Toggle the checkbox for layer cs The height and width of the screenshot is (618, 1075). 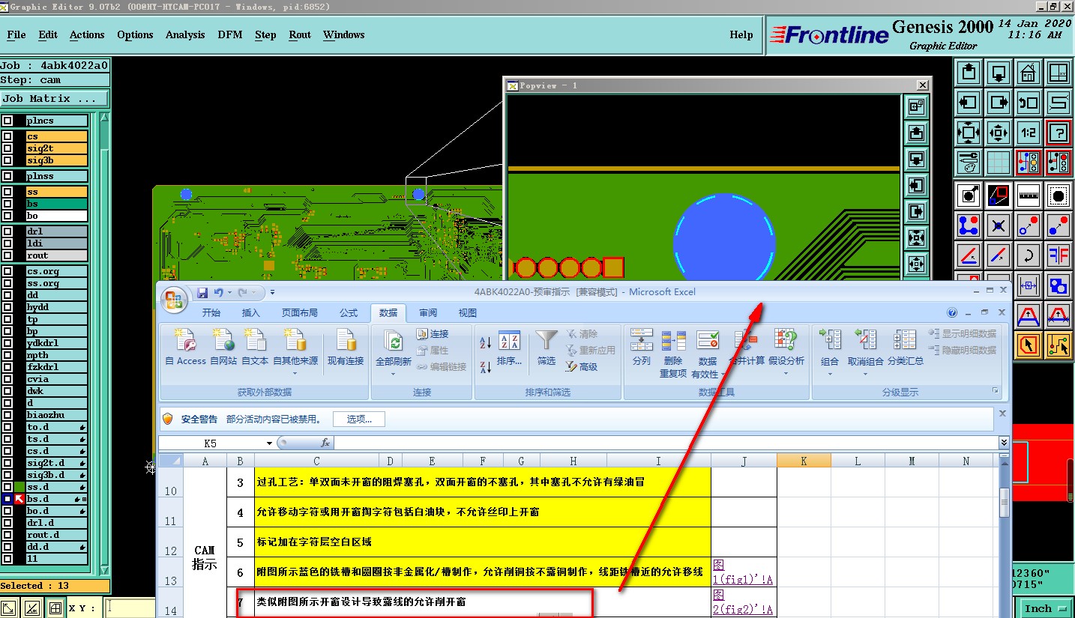(x=7, y=136)
